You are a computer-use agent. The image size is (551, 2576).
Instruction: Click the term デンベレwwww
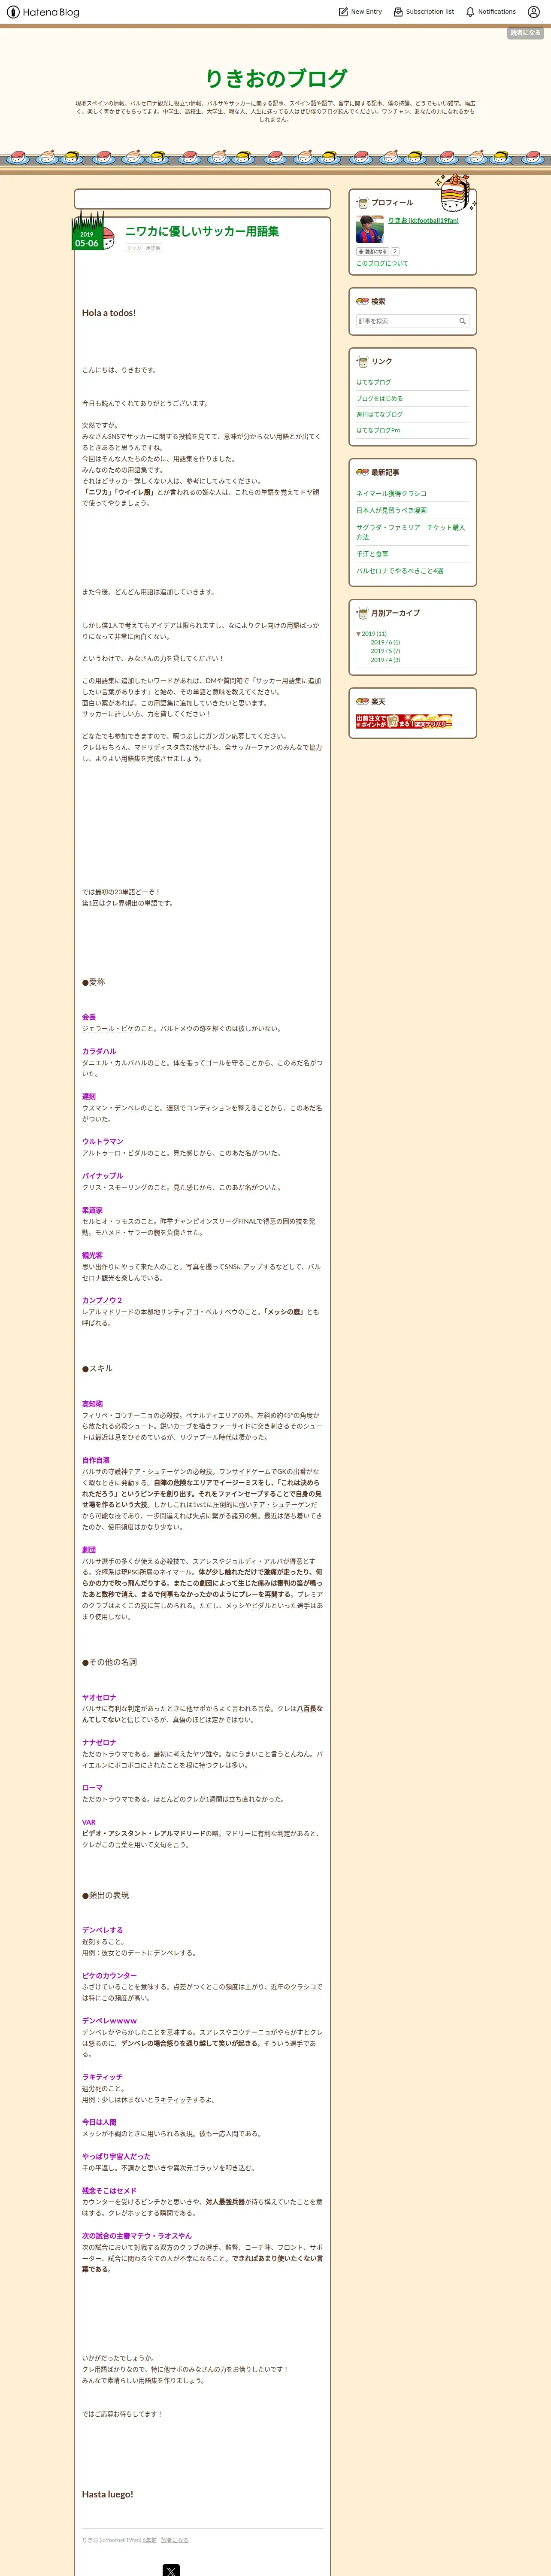109,2020
